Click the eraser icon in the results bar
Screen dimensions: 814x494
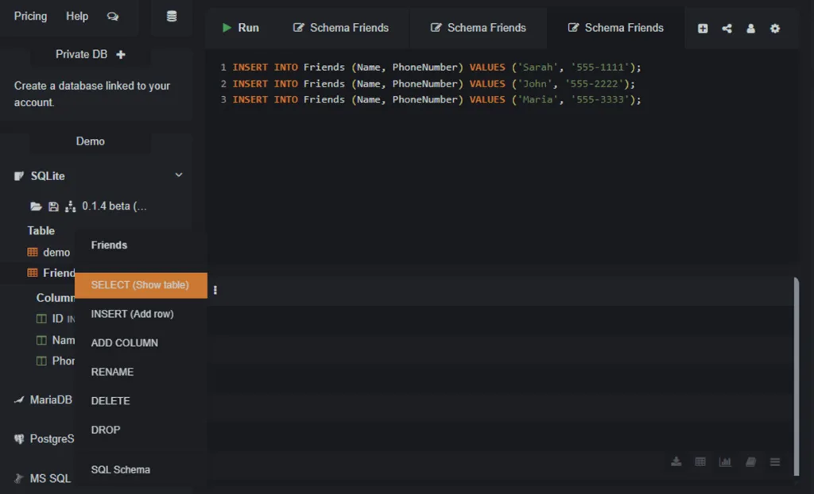(x=750, y=461)
